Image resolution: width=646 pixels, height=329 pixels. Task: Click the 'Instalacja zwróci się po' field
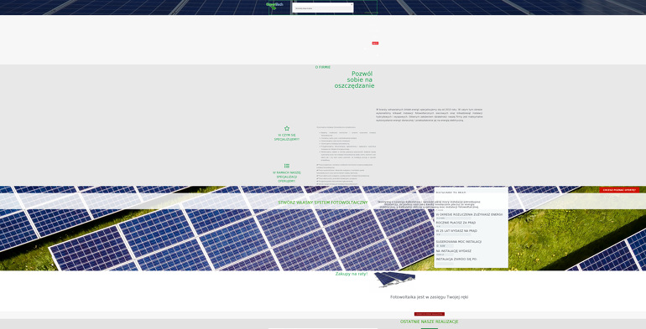tap(445, 264)
